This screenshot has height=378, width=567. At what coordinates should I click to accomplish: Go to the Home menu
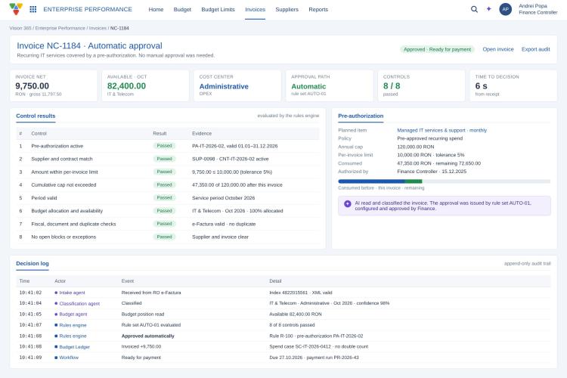[156, 9]
